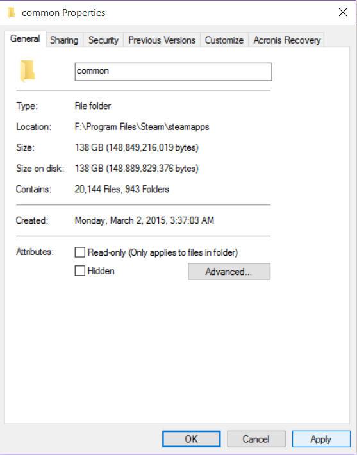The width and height of the screenshot is (357, 455).
Task: Switch to the Acronis Recovery tab
Action: 286,40
